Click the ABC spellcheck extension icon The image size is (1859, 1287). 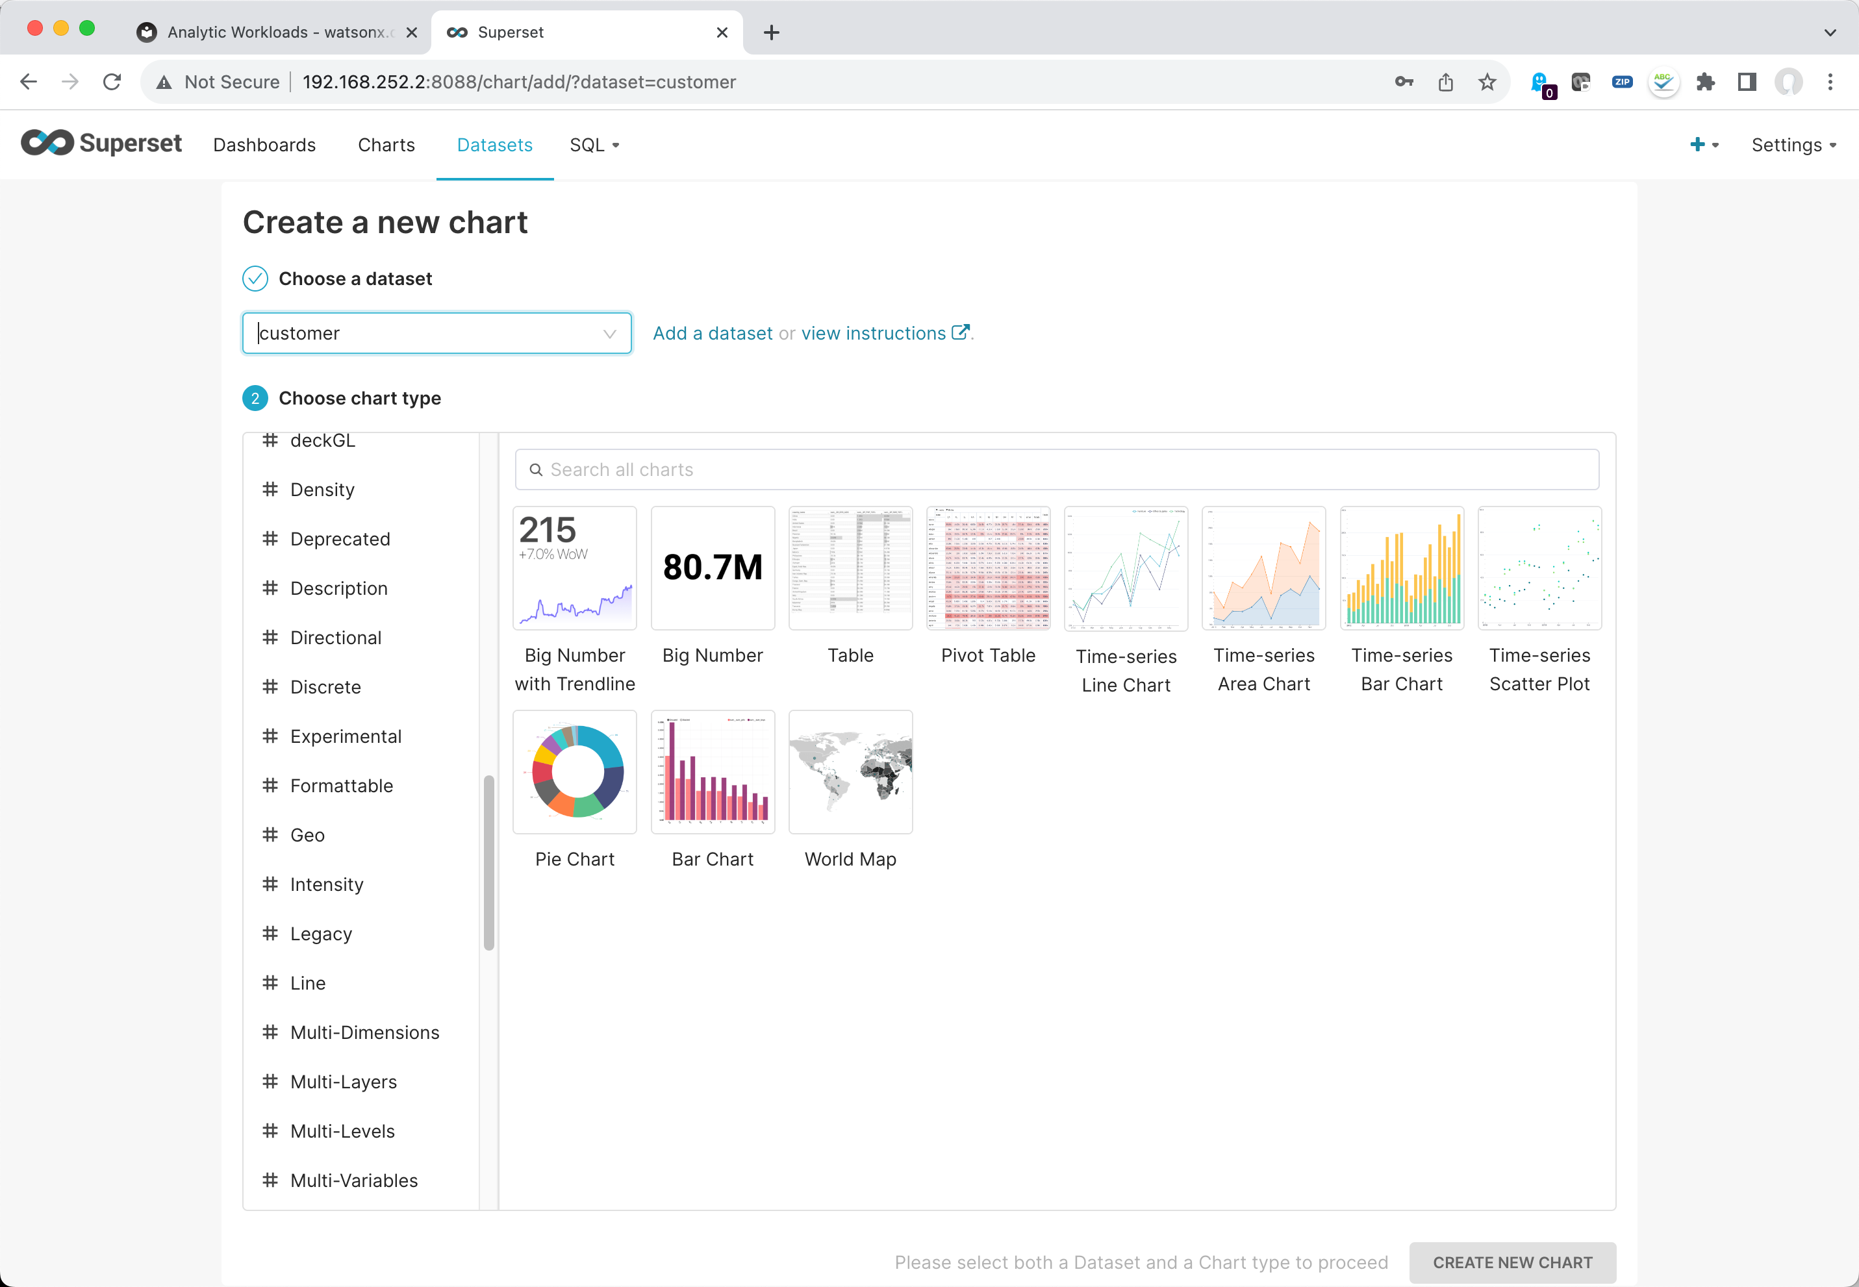click(1663, 81)
